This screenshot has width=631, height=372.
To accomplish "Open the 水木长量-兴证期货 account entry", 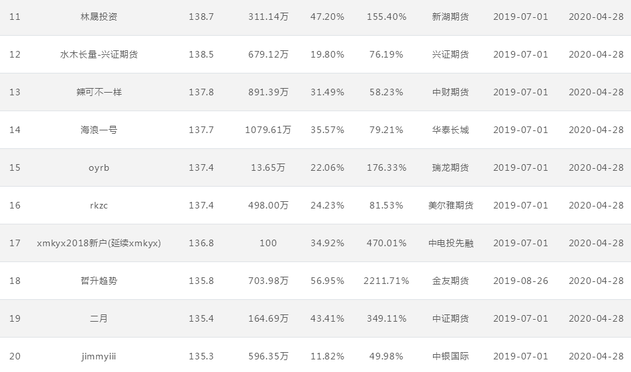I will (x=99, y=54).
